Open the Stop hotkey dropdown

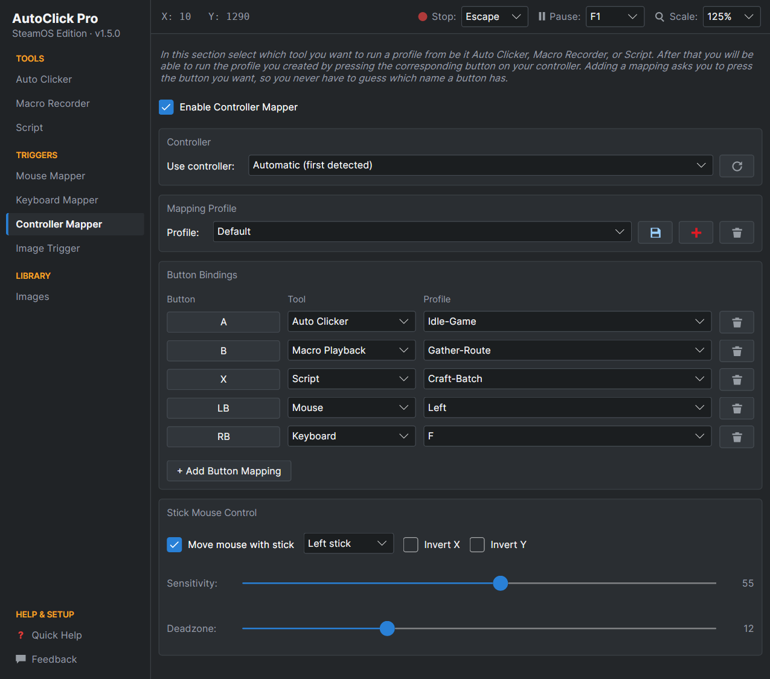coord(495,17)
